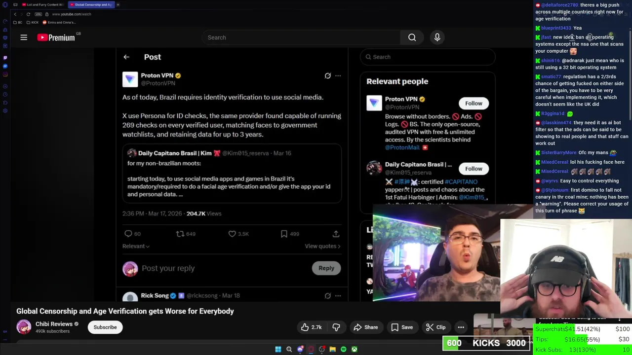
Task: Click the taskbar search icon
Action: (x=289, y=349)
